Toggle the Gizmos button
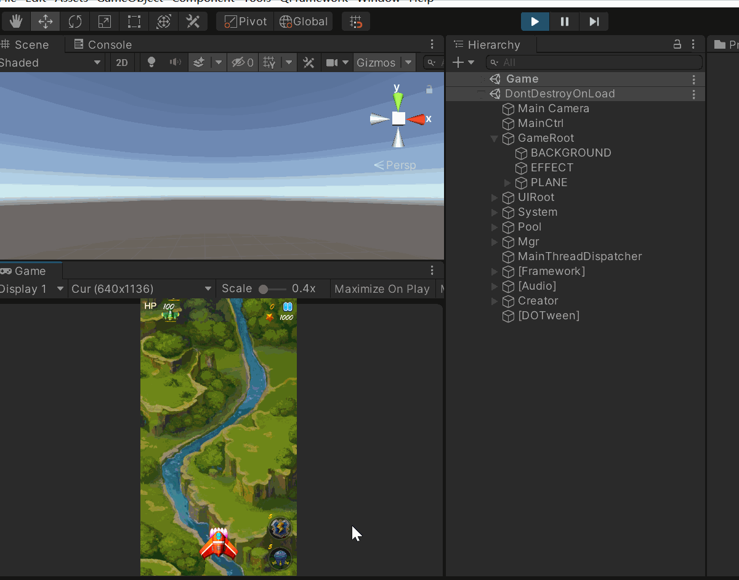 click(376, 62)
